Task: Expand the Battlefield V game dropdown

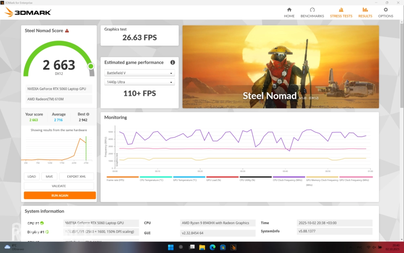Action: coord(139,73)
